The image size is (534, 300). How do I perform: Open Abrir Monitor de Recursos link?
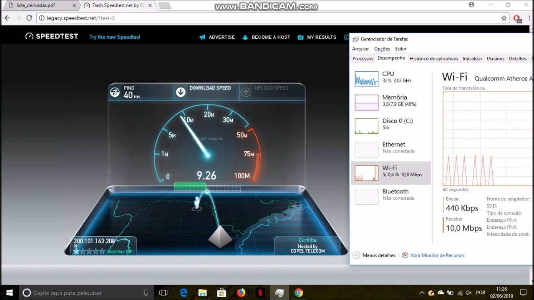click(437, 255)
